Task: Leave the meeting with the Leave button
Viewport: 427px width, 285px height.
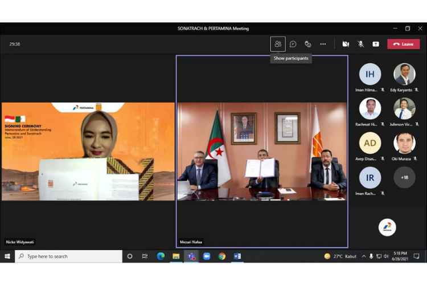Action: pyautogui.click(x=403, y=44)
